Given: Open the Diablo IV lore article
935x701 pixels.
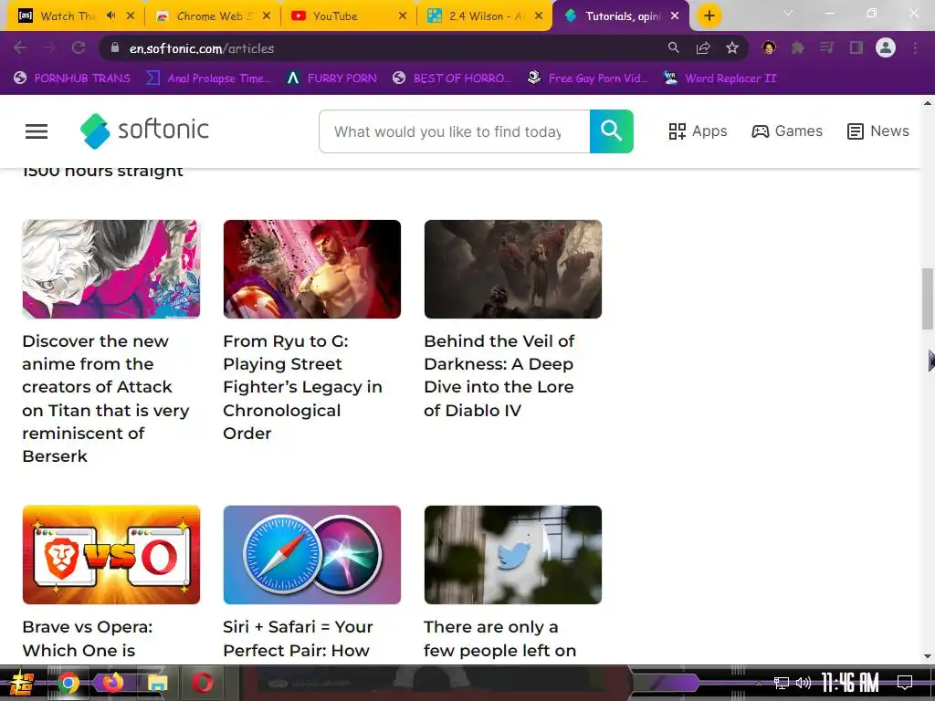Looking at the screenshot, I should pos(499,375).
